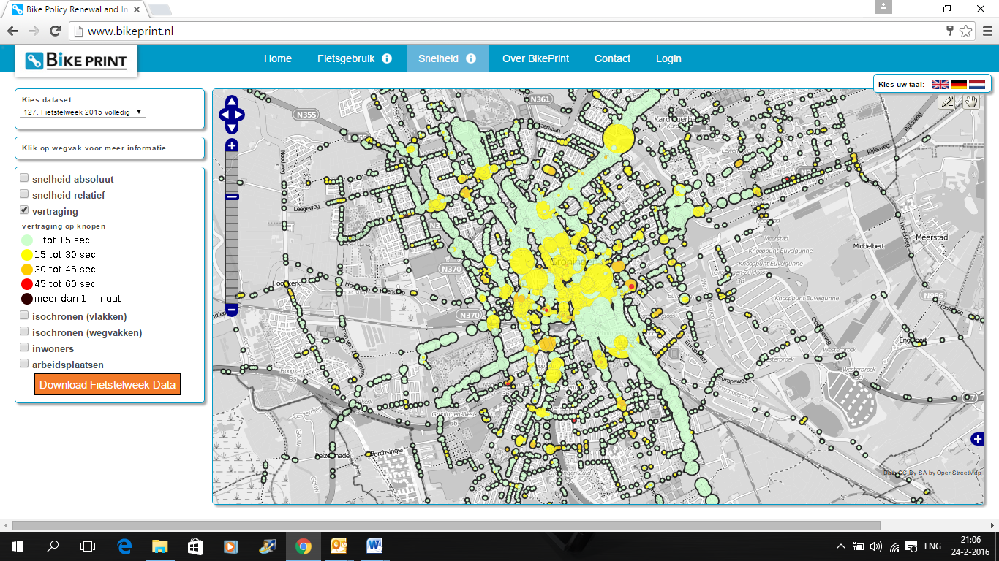Pan the map up with arrow
This screenshot has width=999, height=561.
[x=232, y=102]
